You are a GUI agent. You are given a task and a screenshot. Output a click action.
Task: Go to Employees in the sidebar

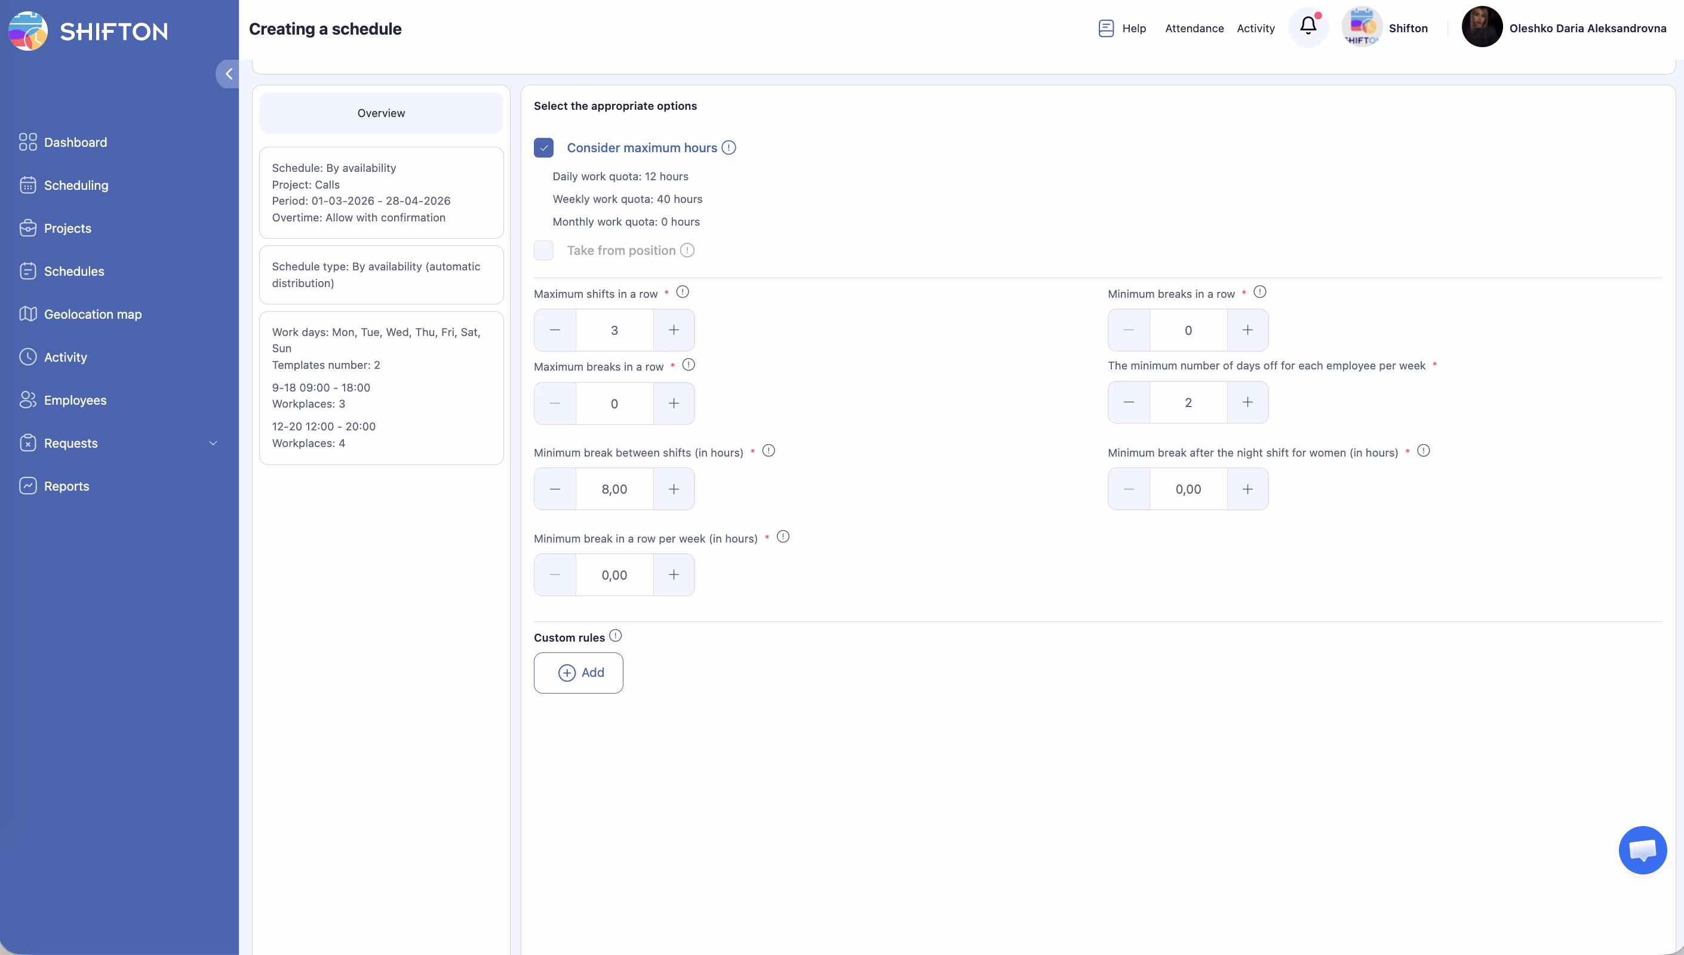click(75, 400)
